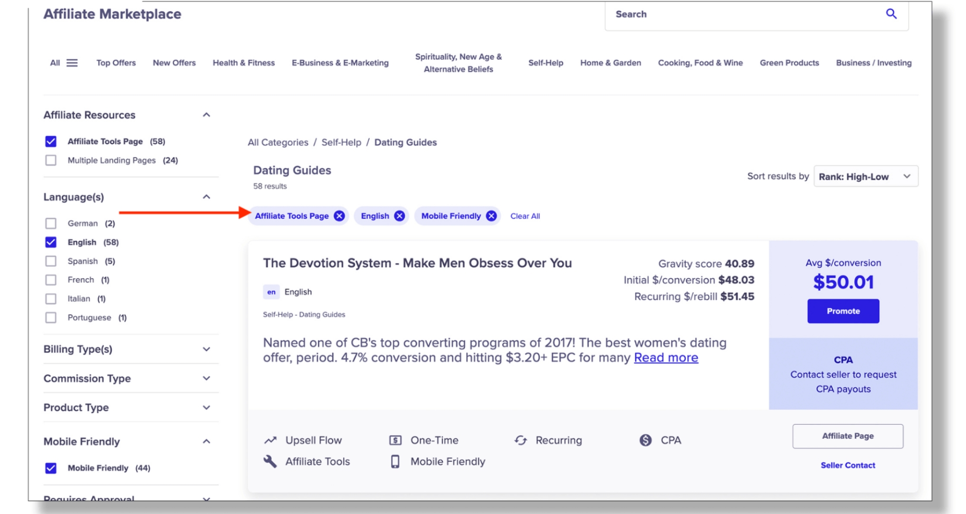
Task: Click the search magnifier icon
Action: point(891,14)
